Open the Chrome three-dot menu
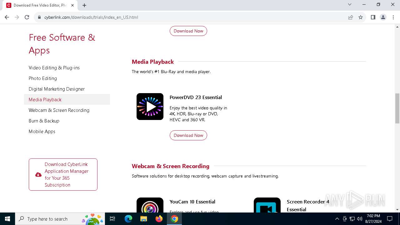Viewport: 400px width, 225px height. coord(393,17)
